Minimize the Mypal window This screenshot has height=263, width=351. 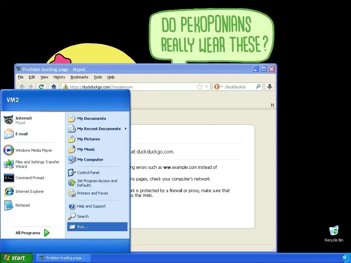[x=256, y=69]
